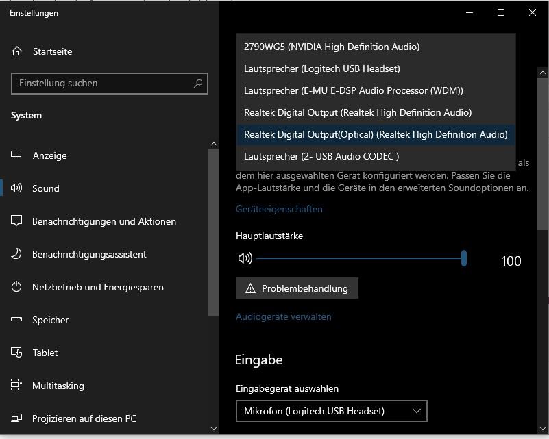Click the Anzeige monitor icon

pos(16,155)
